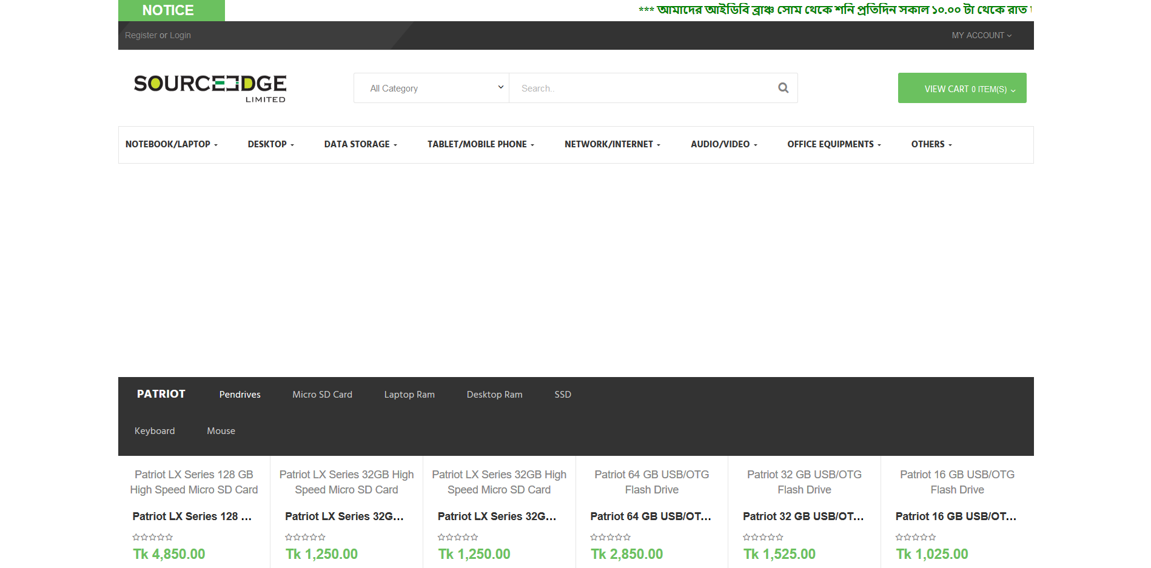Rate the Patriot 16 GB drive stars
The image size is (1151, 568).
click(916, 537)
